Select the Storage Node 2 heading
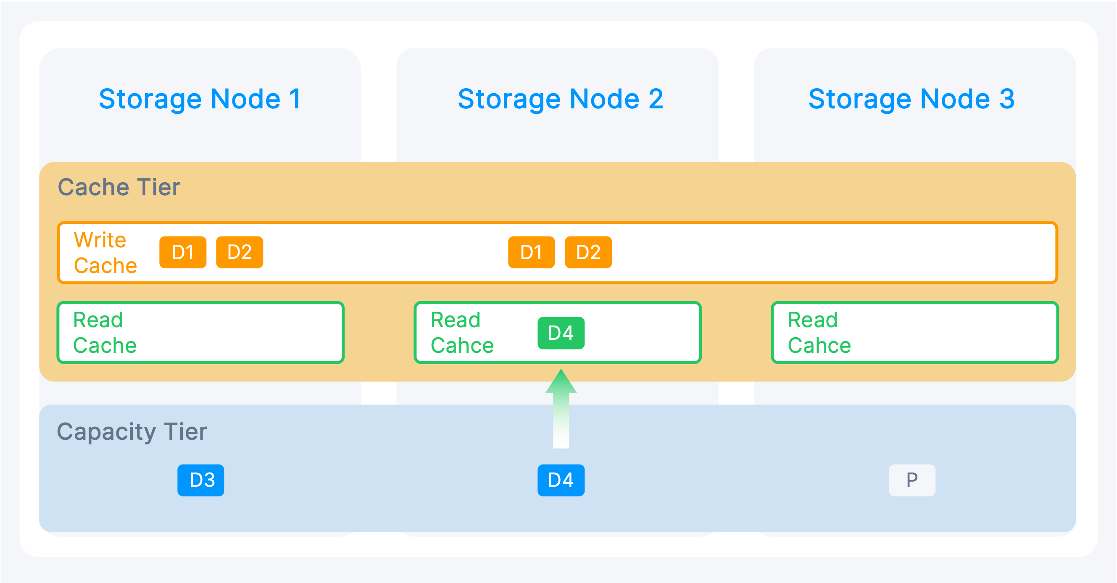 (x=560, y=99)
